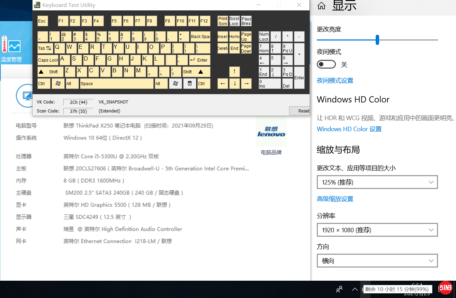Click the F12 key

(204, 21)
